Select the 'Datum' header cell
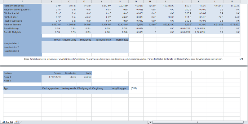248x124 pixels. pyautogui.click(x=51, y=73)
